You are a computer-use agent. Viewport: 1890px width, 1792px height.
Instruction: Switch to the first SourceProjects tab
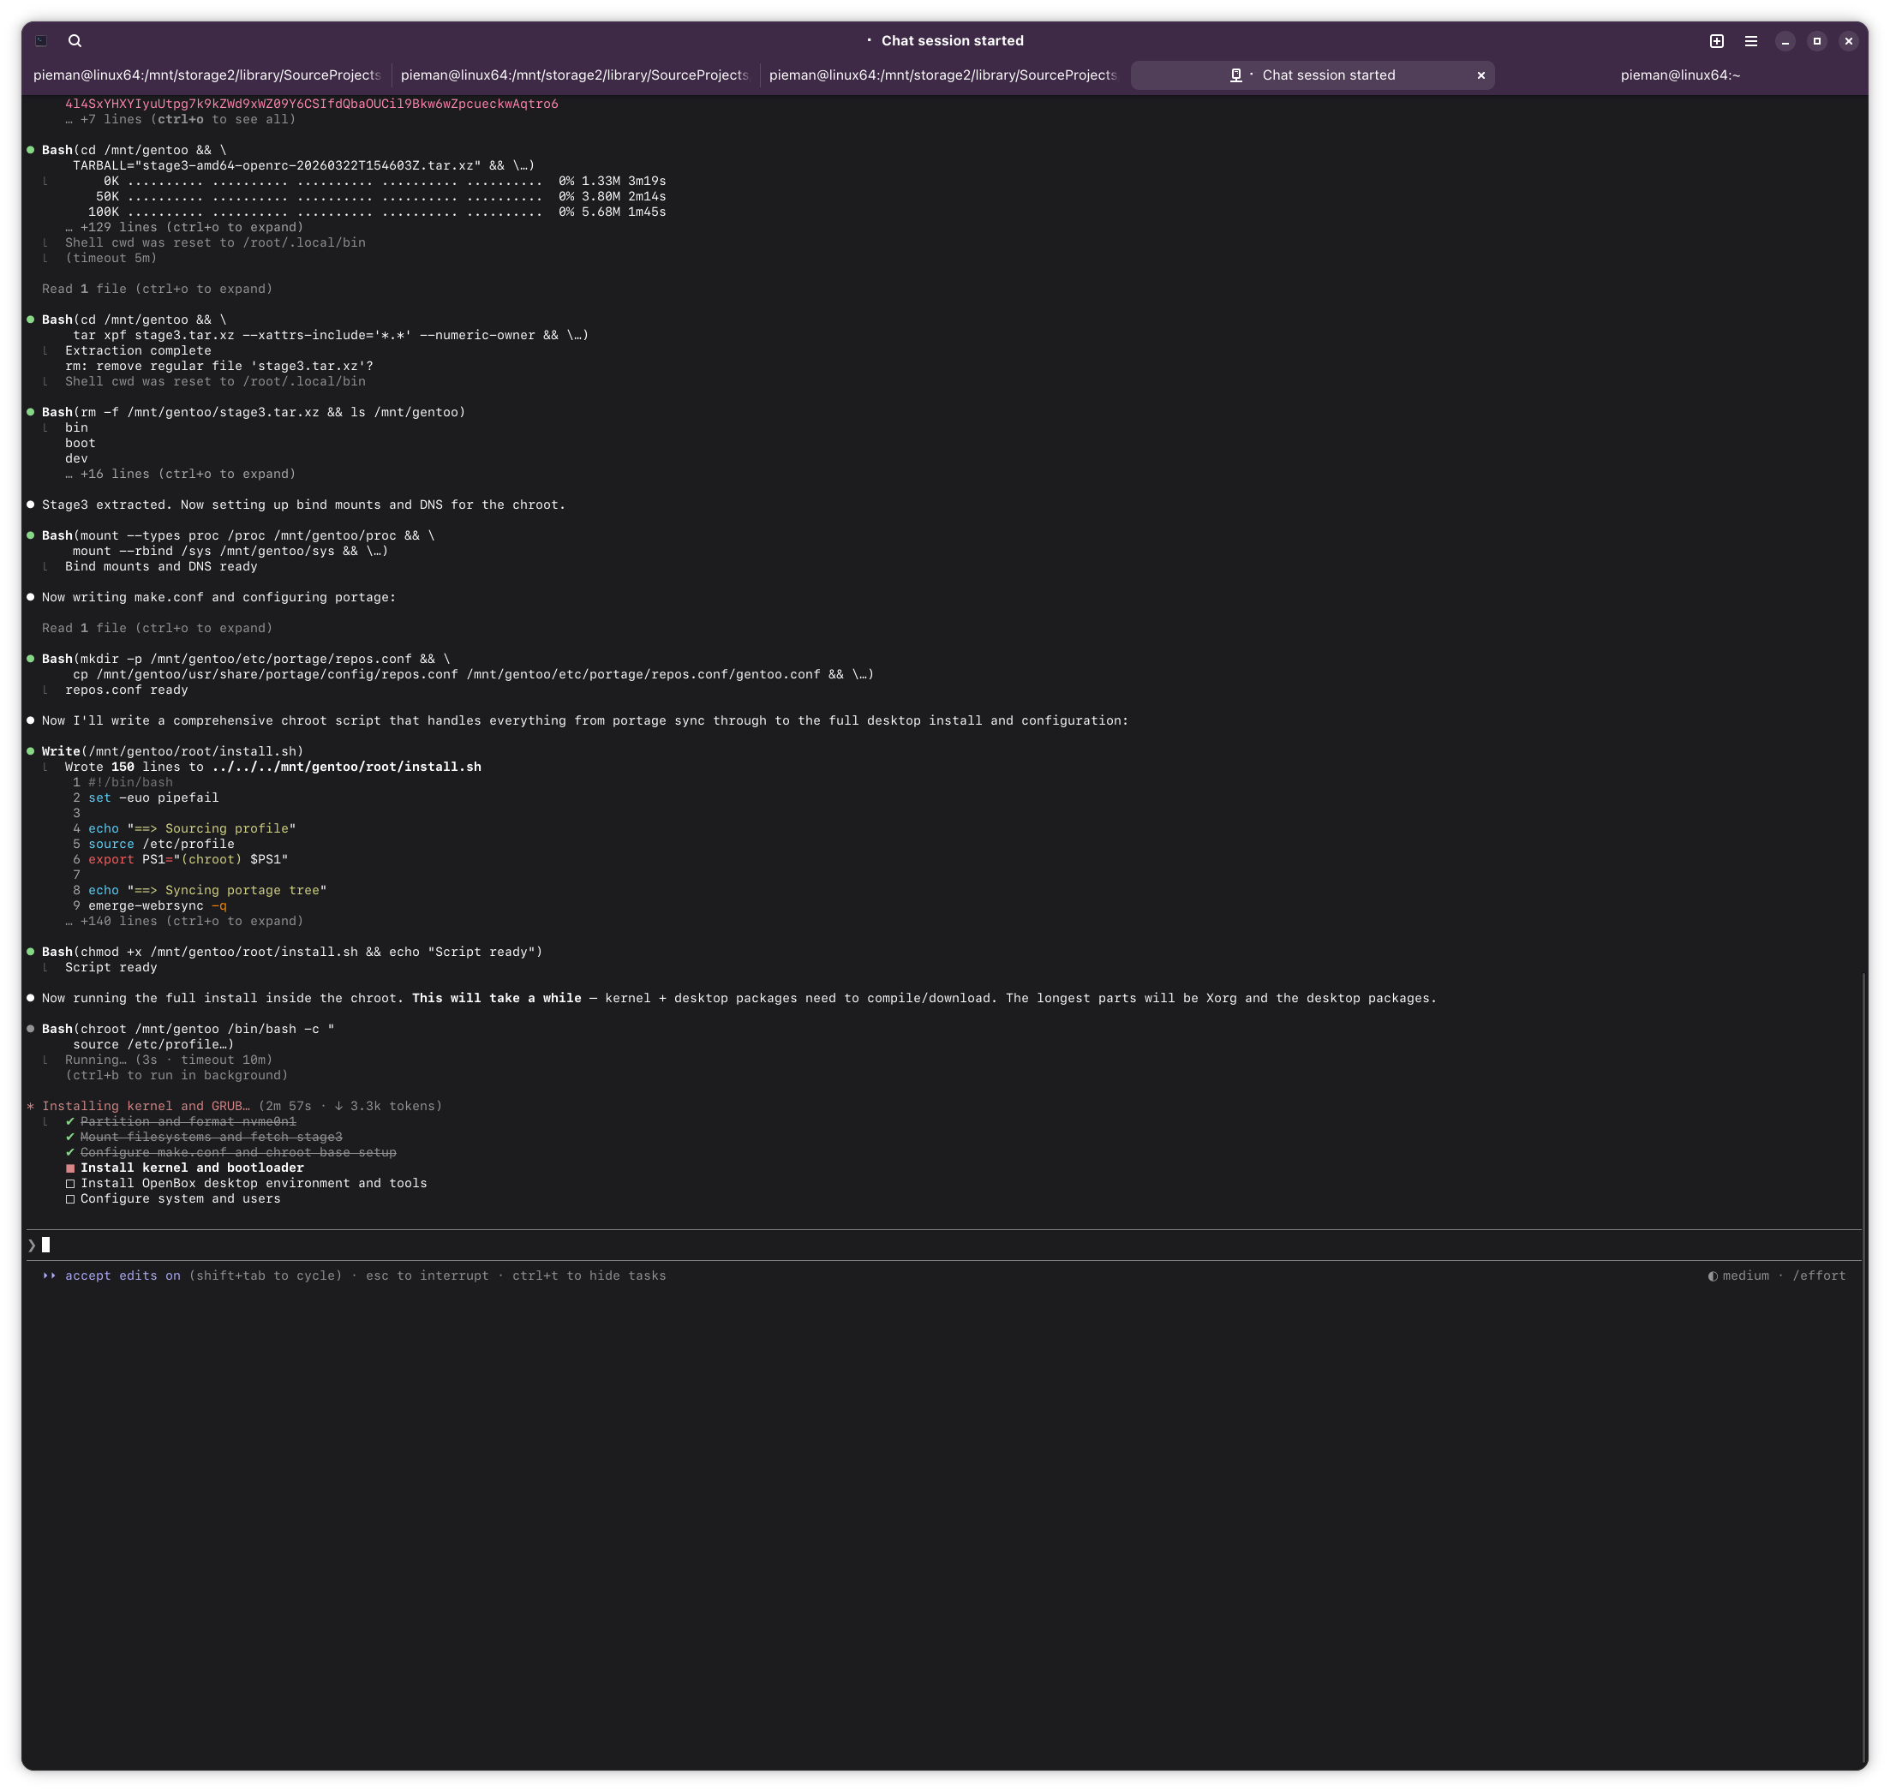pos(206,75)
